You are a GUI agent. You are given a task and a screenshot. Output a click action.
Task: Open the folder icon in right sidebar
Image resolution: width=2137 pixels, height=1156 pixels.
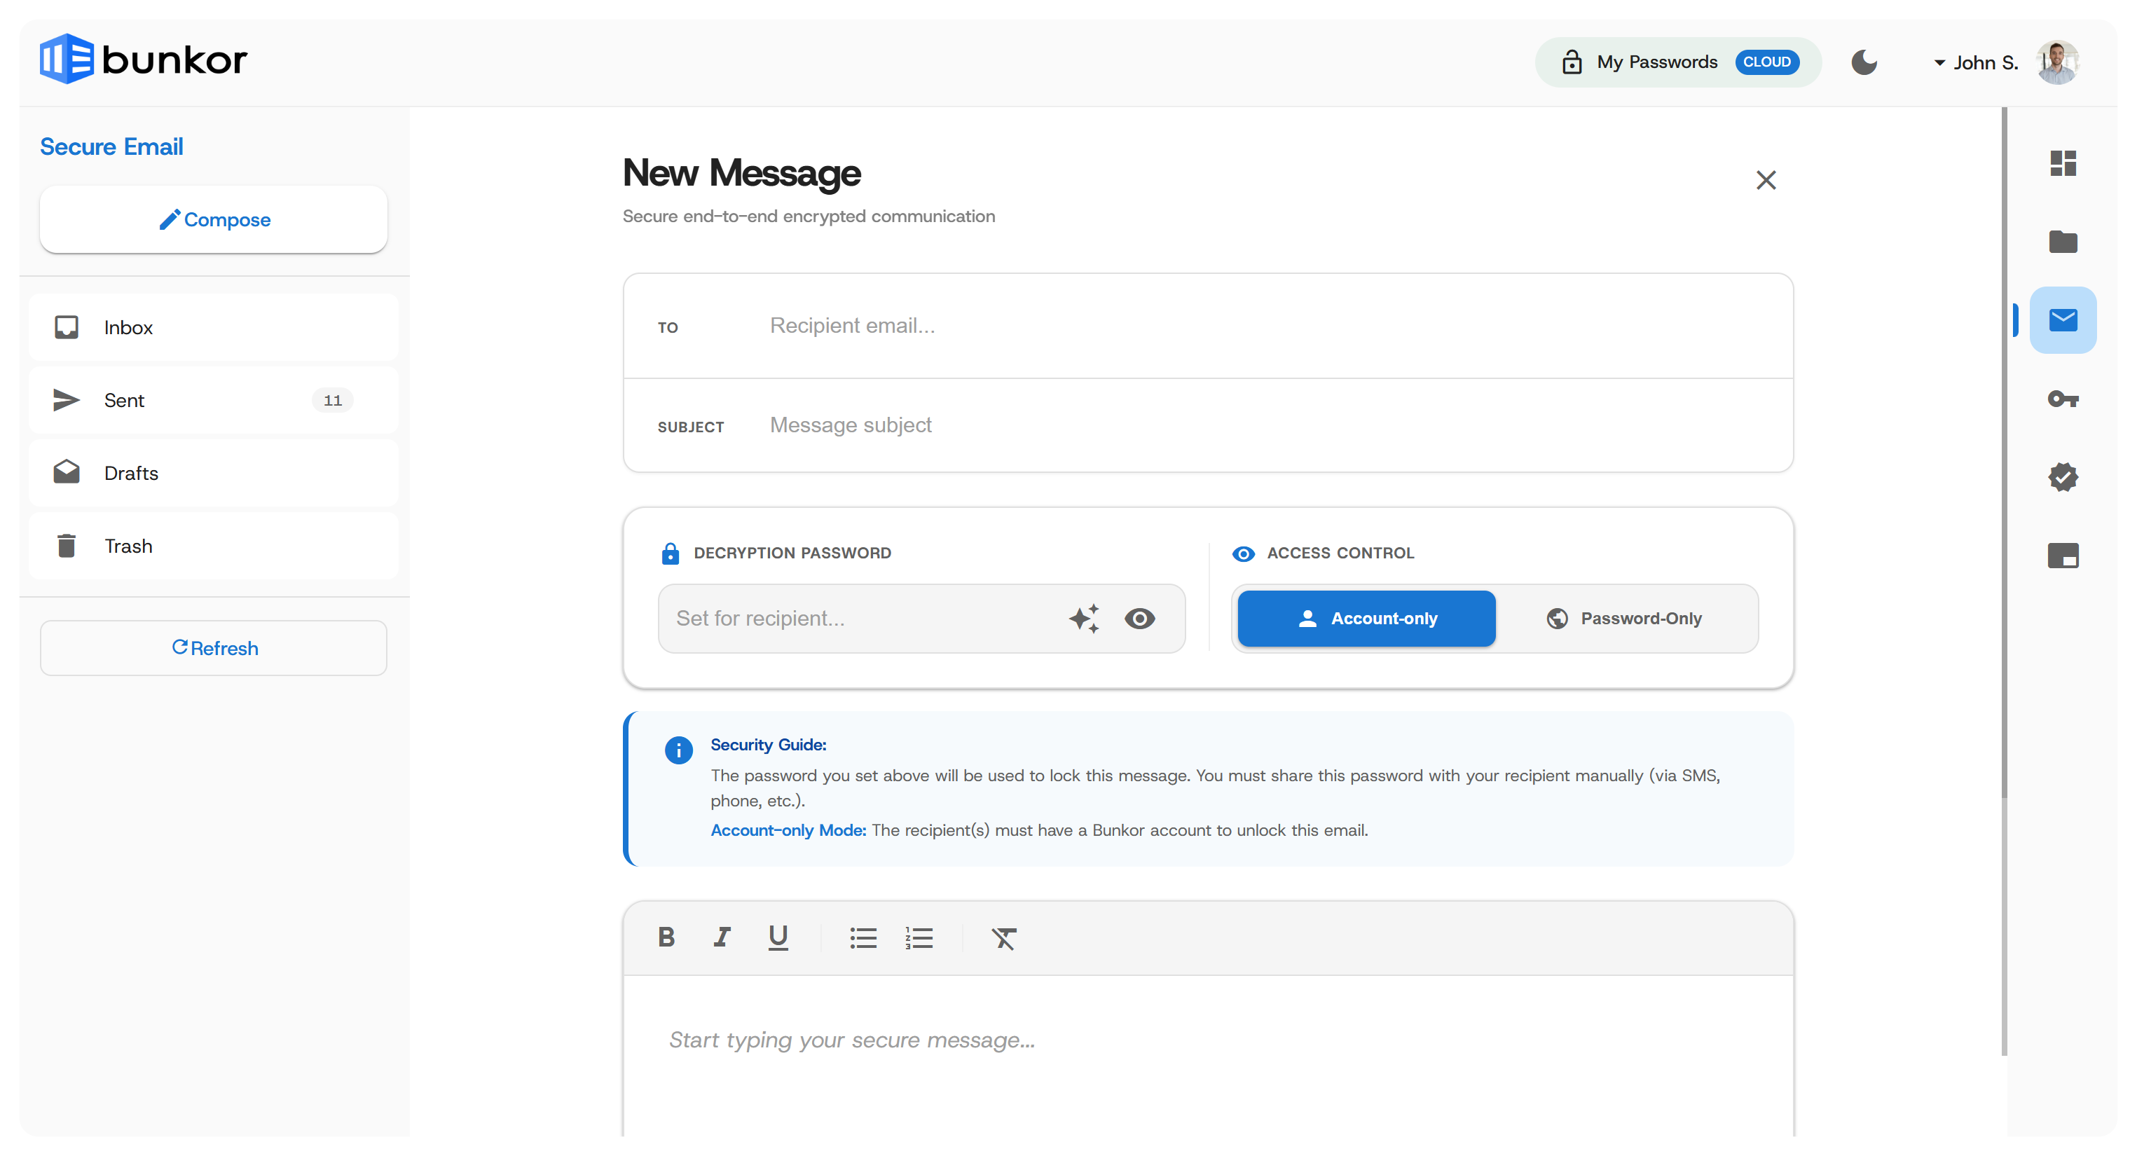pyautogui.click(x=2062, y=242)
